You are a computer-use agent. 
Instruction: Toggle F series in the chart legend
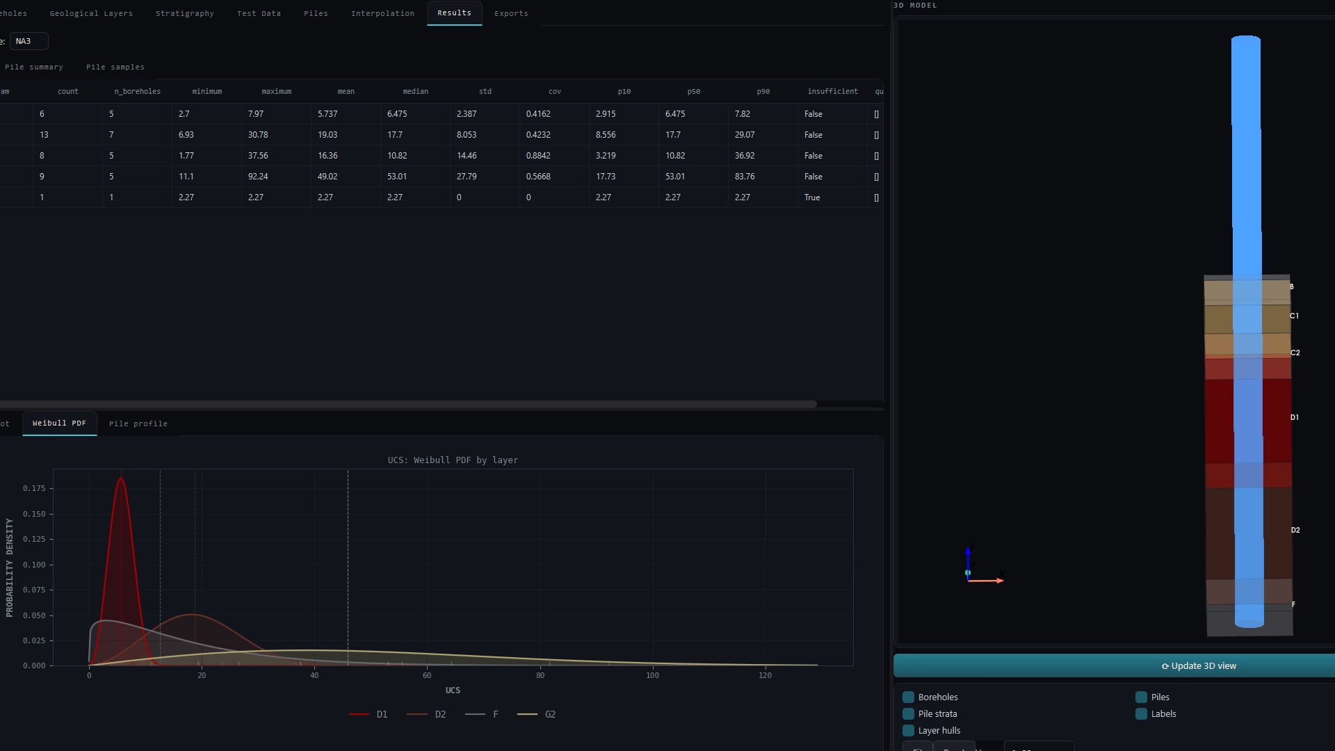click(x=482, y=714)
